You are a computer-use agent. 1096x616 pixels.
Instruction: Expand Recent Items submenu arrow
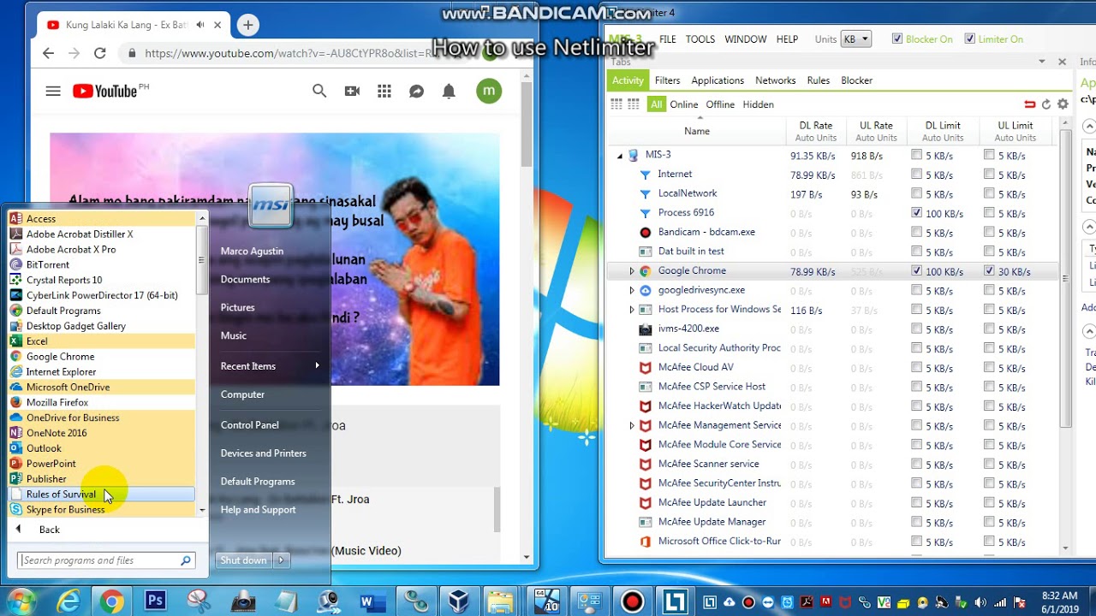[317, 365]
